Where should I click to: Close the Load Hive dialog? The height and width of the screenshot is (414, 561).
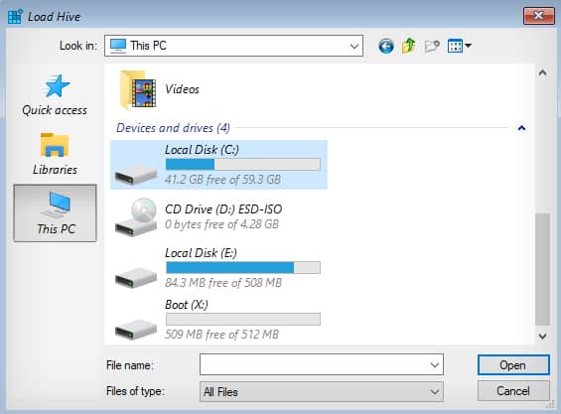point(539,15)
